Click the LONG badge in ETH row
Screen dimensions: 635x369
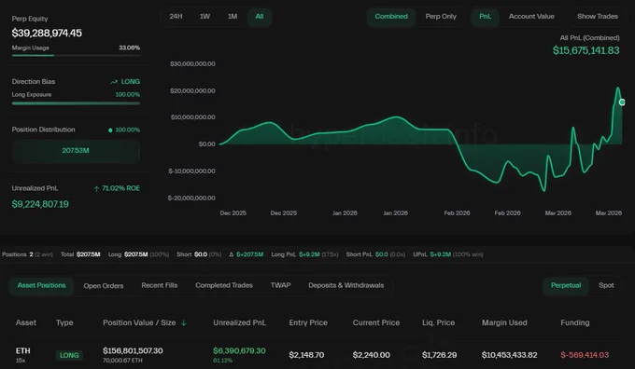point(69,355)
